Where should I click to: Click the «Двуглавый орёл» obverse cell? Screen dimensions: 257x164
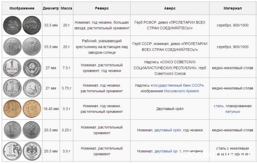click(x=170, y=109)
